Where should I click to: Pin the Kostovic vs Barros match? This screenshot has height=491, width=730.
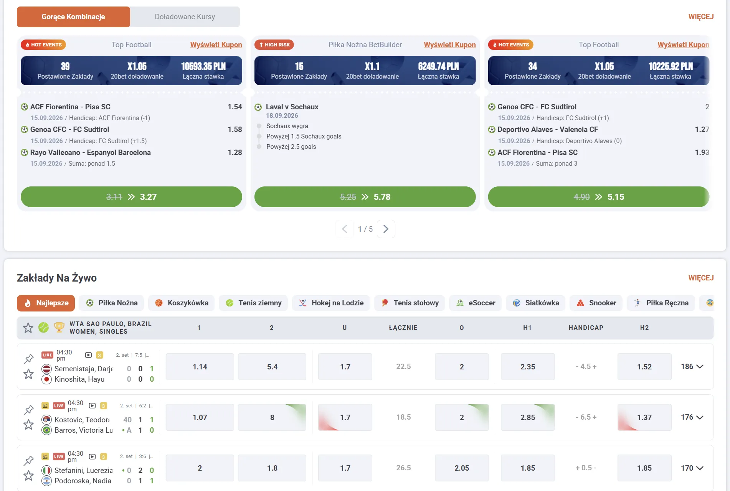pos(29,410)
